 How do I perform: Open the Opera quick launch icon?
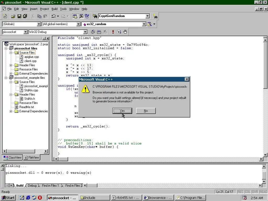pos(40,198)
